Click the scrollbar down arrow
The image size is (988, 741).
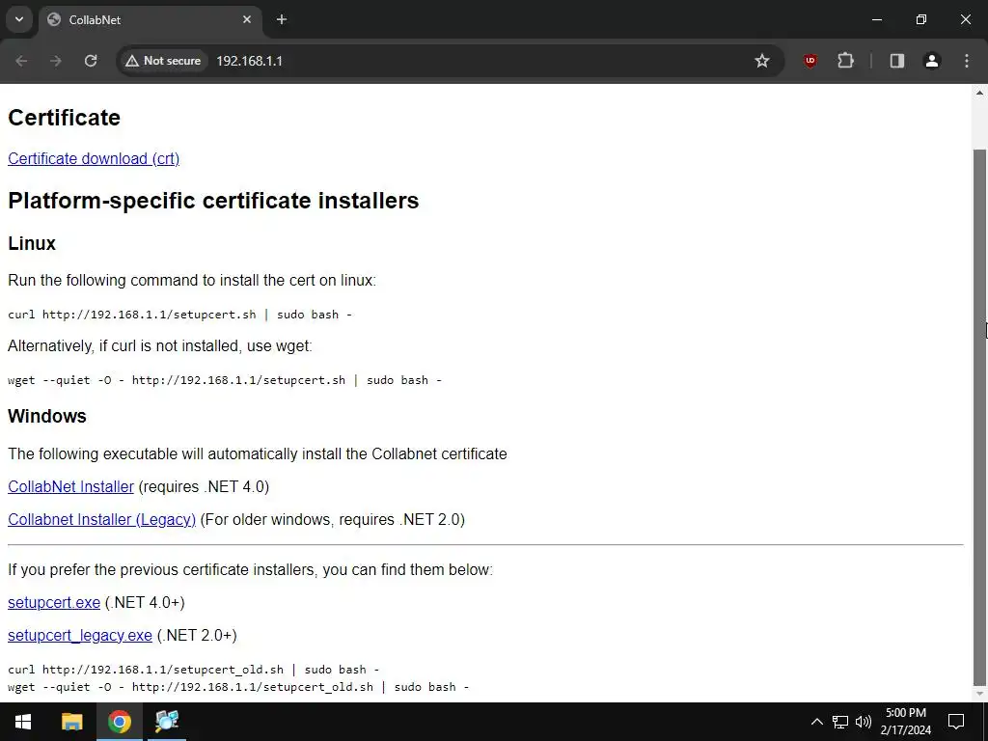pos(980,695)
